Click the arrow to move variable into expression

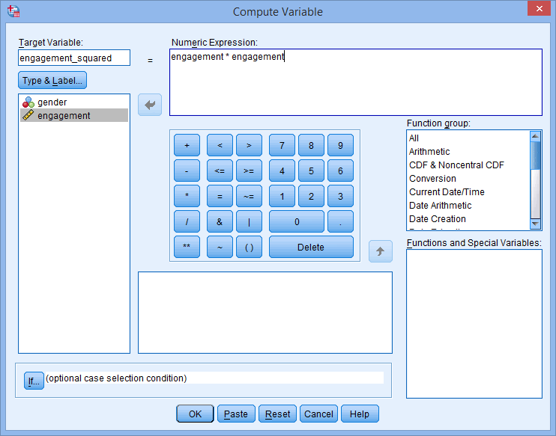[x=150, y=105]
